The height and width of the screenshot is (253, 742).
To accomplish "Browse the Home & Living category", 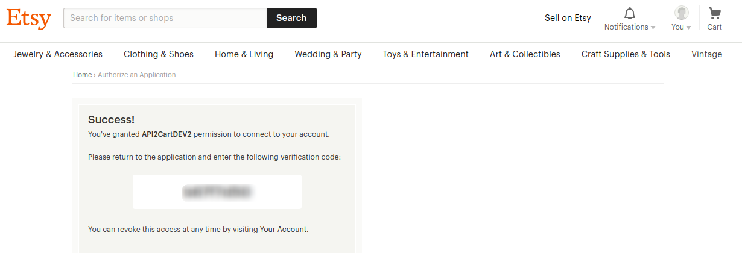I will coord(244,54).
